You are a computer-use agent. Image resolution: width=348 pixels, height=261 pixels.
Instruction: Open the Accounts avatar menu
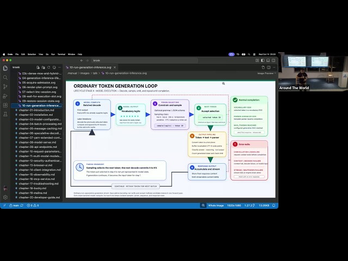click(x=5, y=188)
